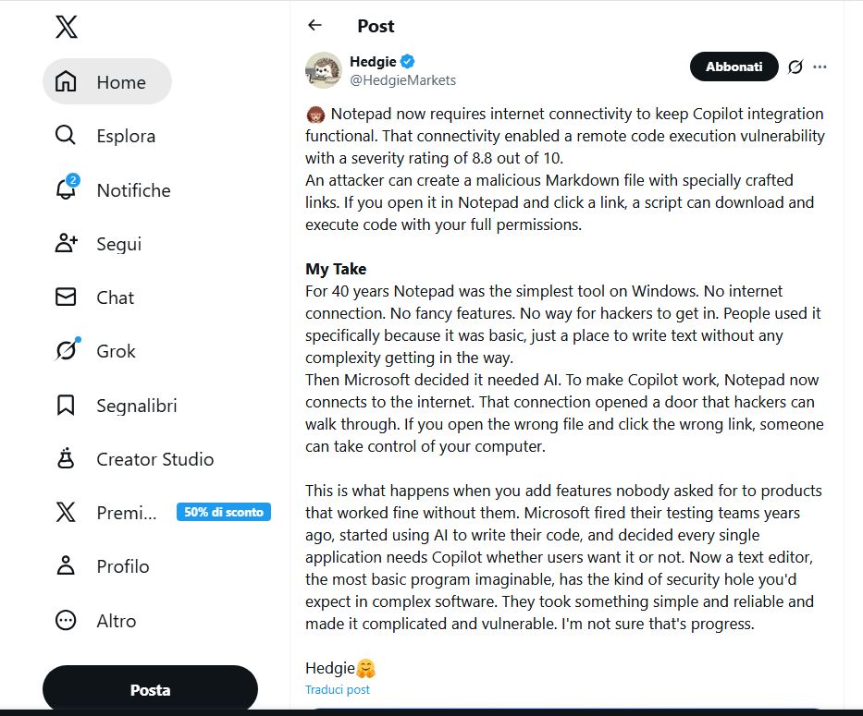This screenshot has width=863, height=716.
Task: Open the Chat envelope icon
Action: click(66, 297)
